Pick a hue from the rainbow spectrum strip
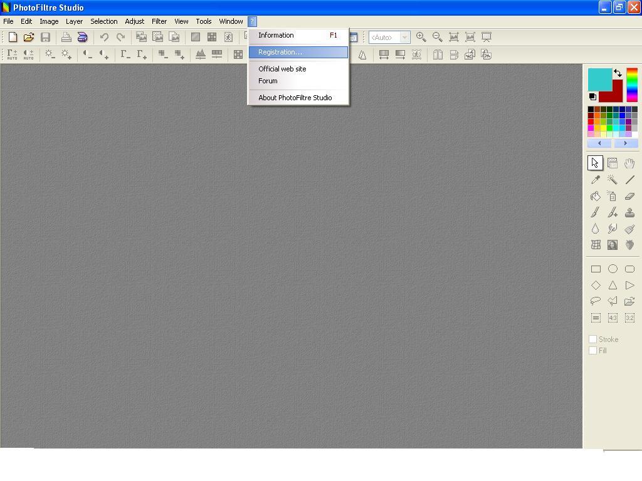 [x=632, y=85]
